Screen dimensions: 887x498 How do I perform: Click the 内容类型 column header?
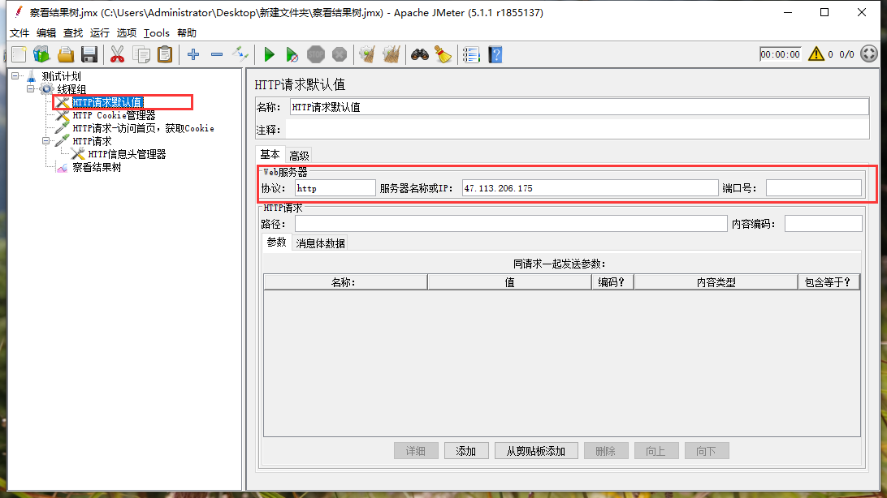coord(716,282)
